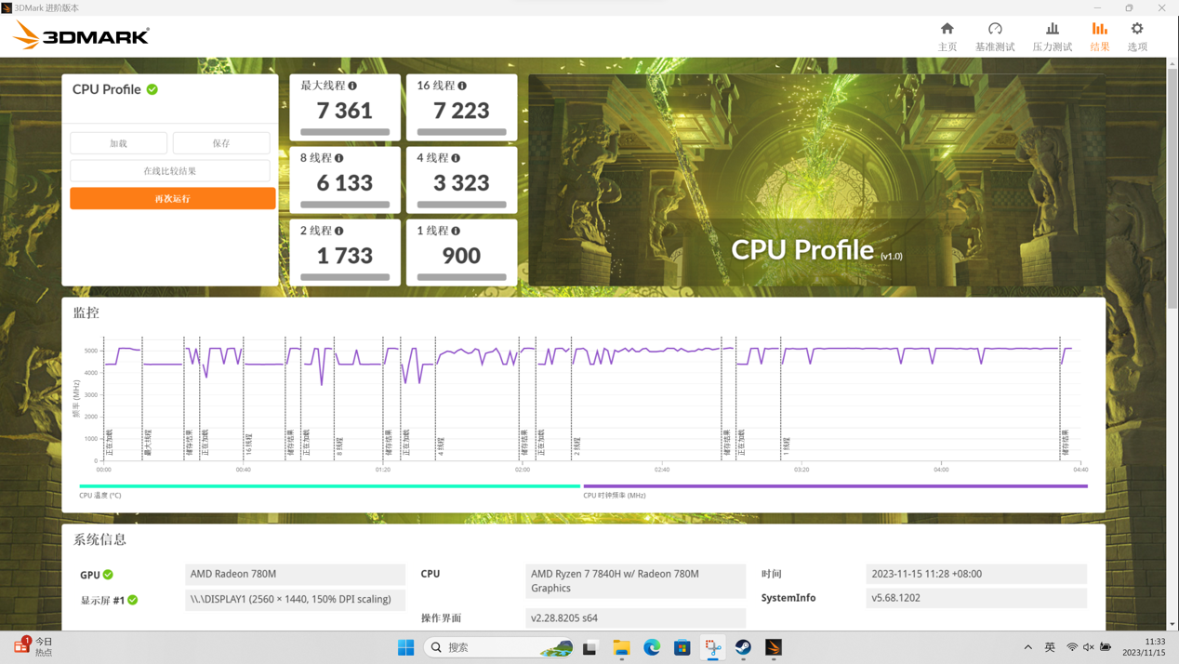Screen dimensions: 1179x664
Task: Click the 保存 button
Action: [221, 143]
